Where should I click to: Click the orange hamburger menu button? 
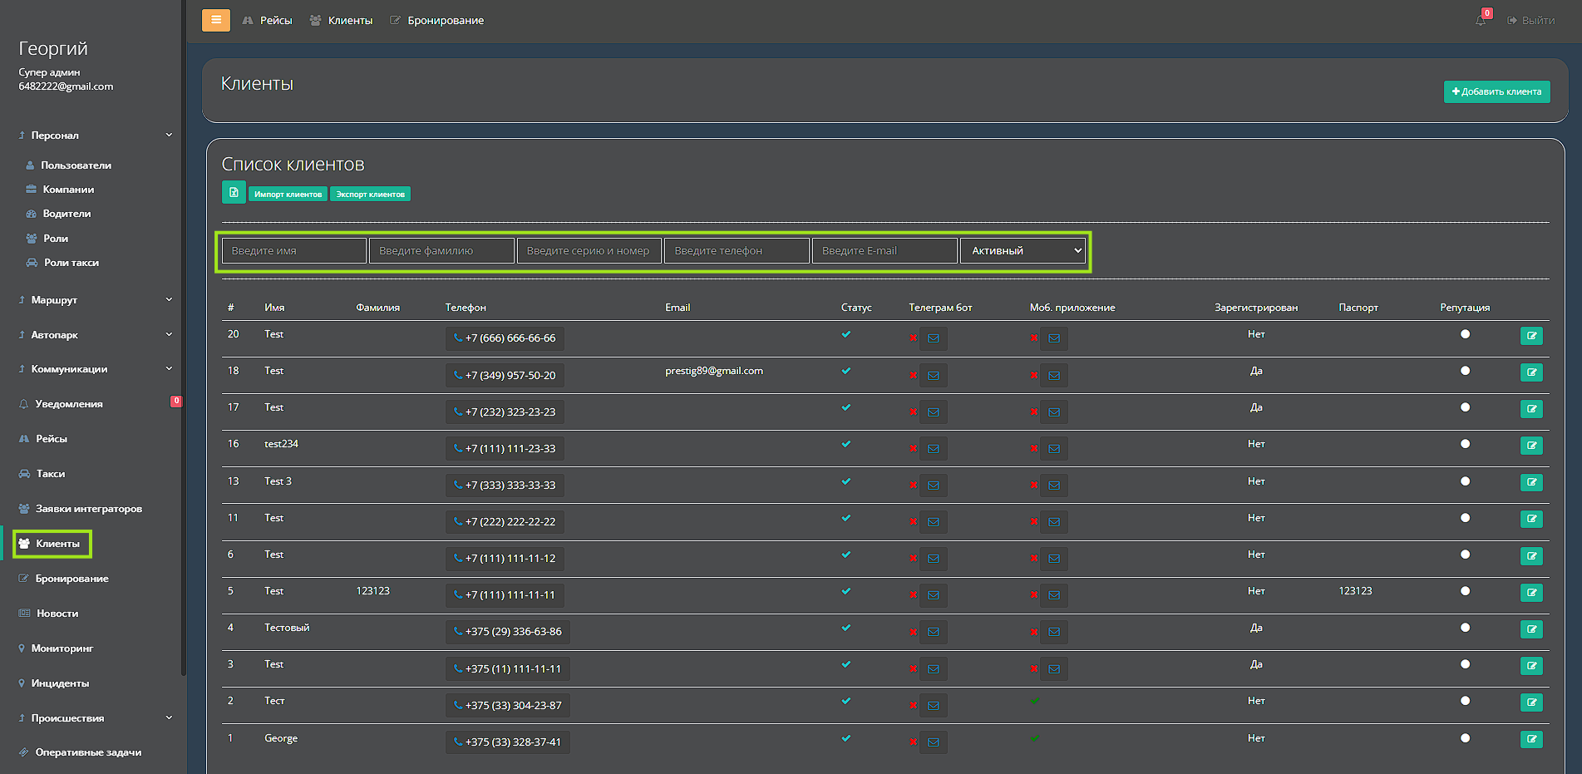tap(215, 20)
